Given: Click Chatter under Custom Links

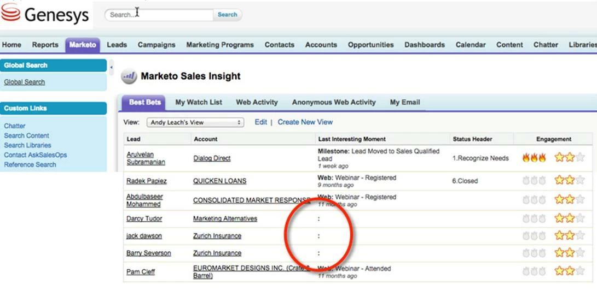Looking at the screenshot, I should tap(14, 126).
